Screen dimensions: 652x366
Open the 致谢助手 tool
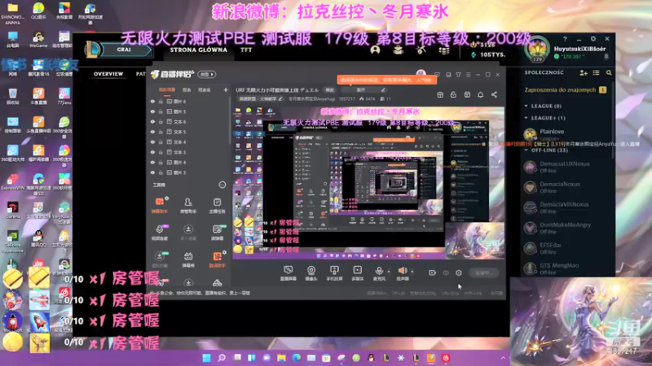[217, 259]
